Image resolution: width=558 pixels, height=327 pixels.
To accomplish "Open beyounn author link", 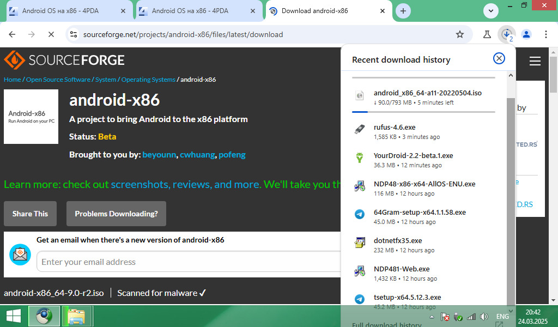I will tap(159, 155).
